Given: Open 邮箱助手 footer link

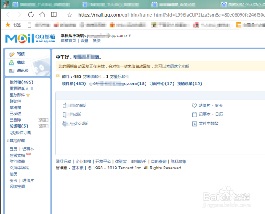Looking at the screenshot, I should pyautogui.click(x=139, y=162).
